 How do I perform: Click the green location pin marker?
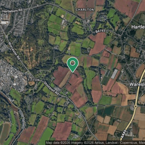click(72, 65)
